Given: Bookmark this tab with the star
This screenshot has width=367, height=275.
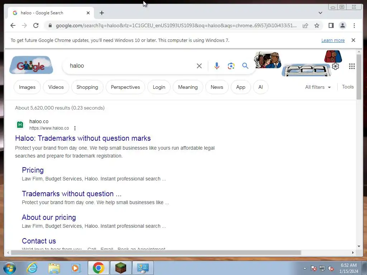Looking at the screenshot, I should (x=317, y=25).
